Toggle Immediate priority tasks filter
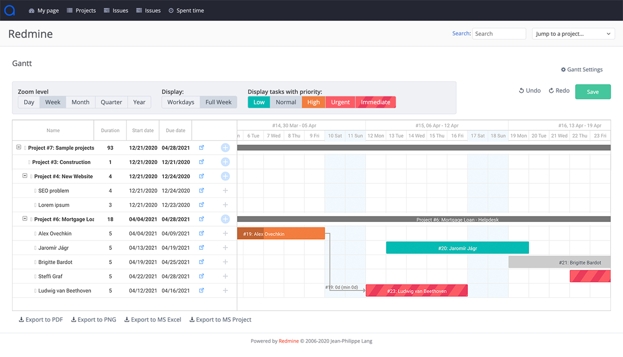Image resolution: width=623 pixels, height=357 pixels. (376, 102)
